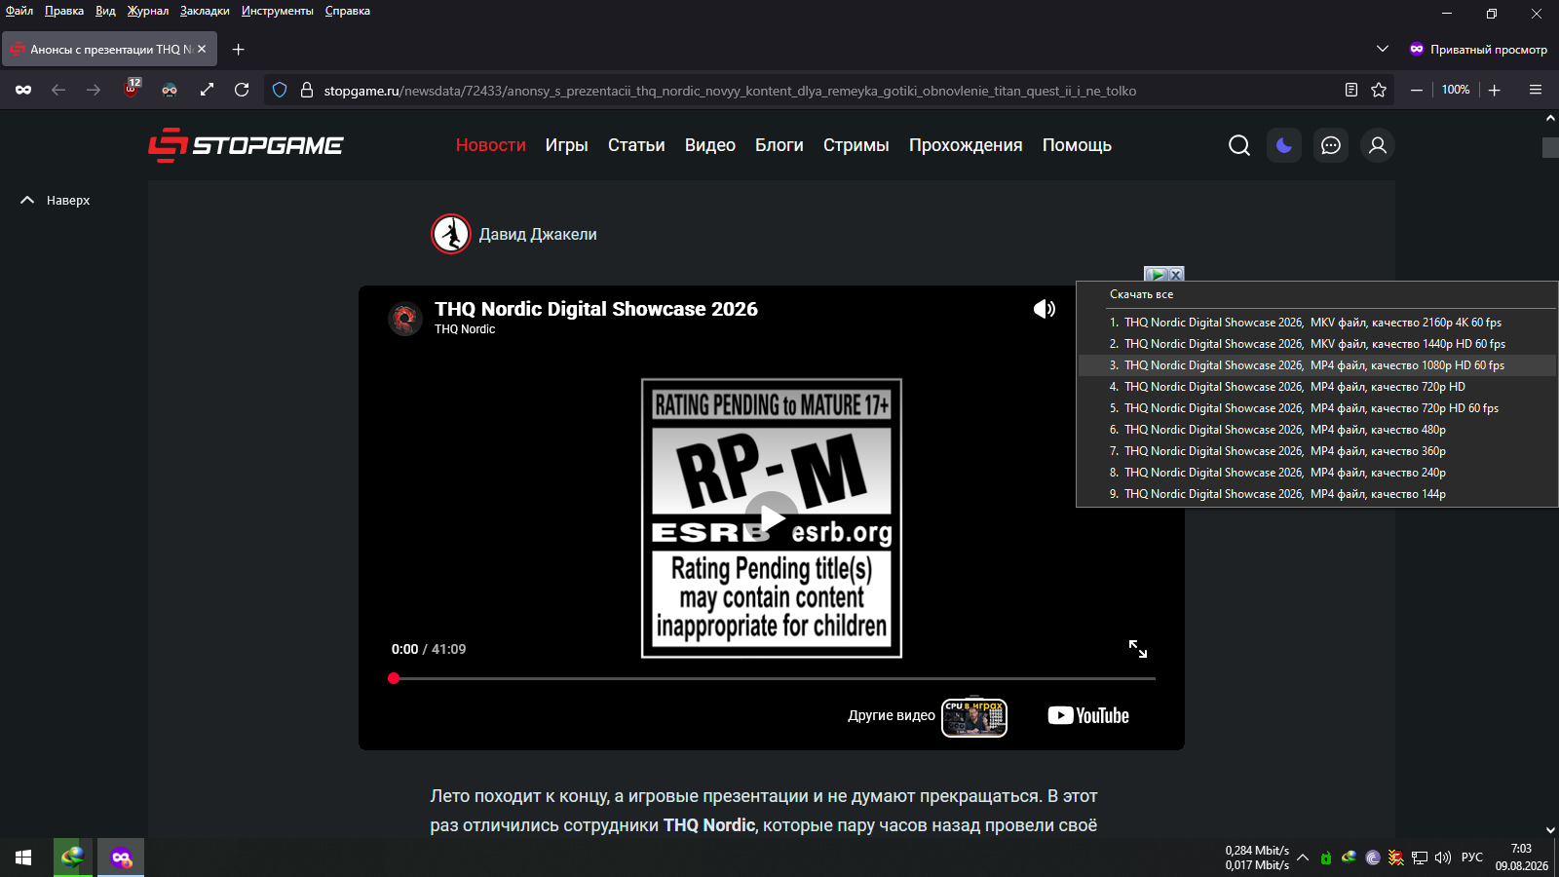Click Скачать все in the download list
The image size is (1559, 877).
(1141, 294)
